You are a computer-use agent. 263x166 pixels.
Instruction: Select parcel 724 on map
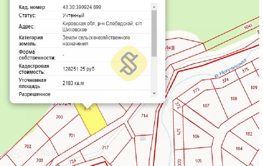click(73, 162)
